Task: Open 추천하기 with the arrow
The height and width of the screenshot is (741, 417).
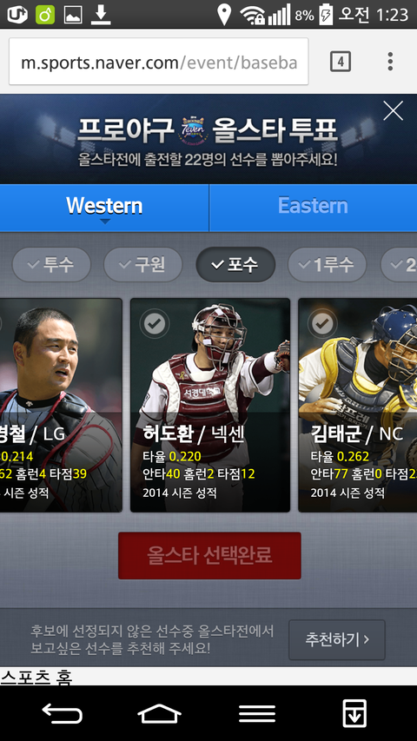Action: tap(336, 640)
